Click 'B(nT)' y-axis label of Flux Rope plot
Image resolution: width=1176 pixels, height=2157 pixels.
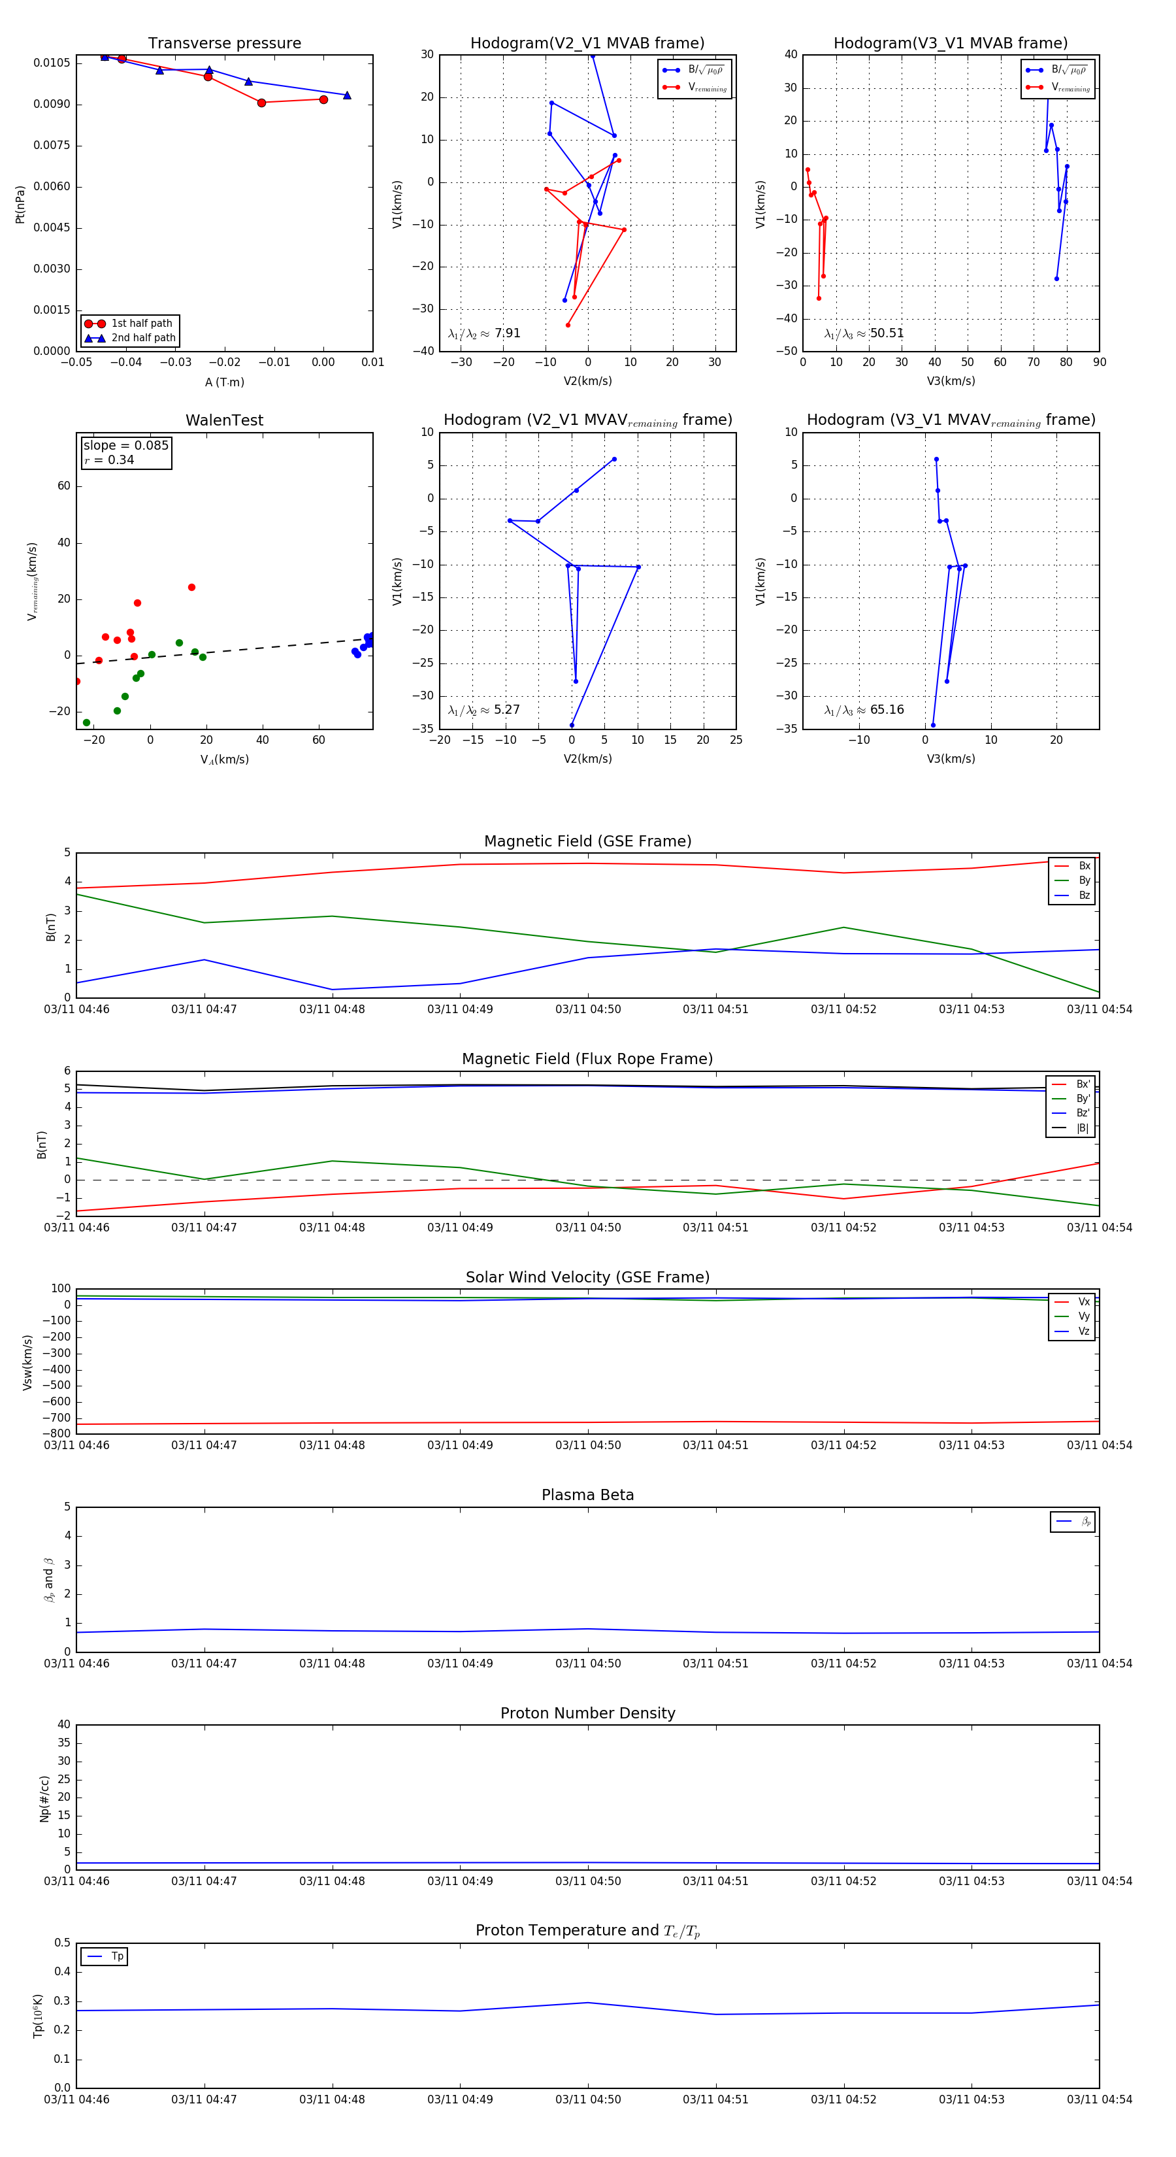click(x=42, y=1145)
